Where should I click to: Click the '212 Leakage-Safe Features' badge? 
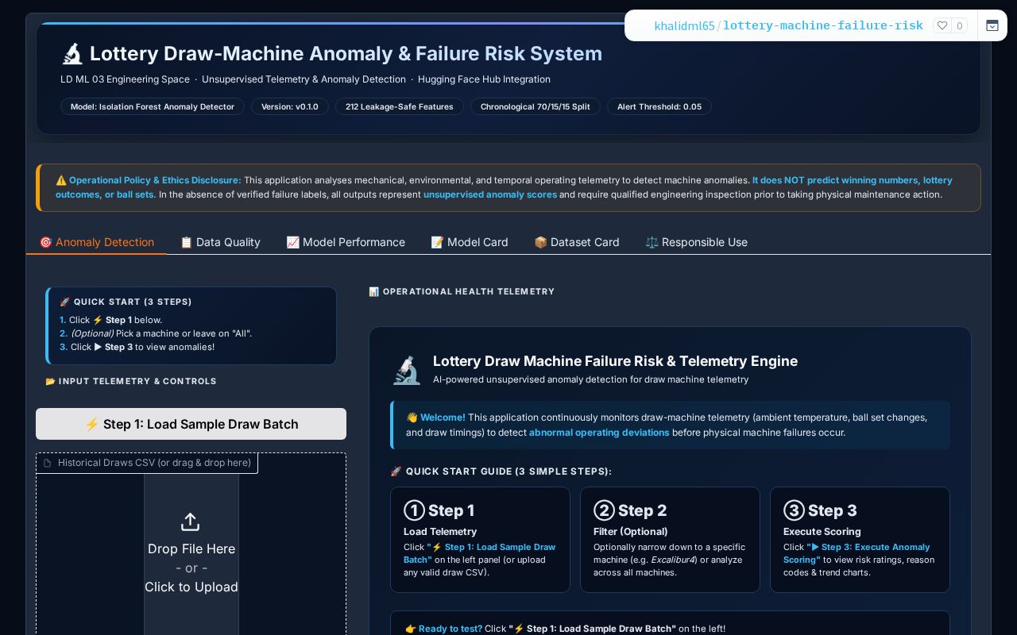click(400, 106)
